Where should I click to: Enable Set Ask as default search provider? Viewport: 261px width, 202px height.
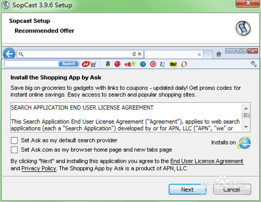(14, 140)
